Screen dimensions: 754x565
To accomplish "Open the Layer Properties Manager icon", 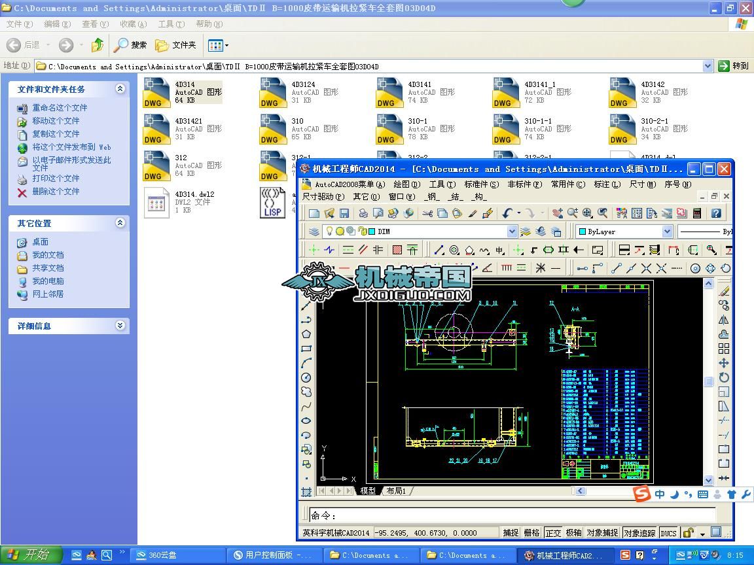I will pos(315,231).
